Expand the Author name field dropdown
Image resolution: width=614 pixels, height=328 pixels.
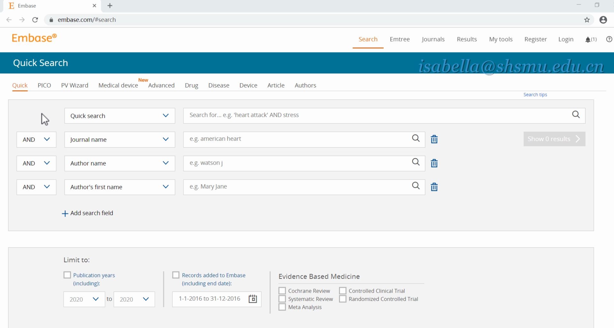[120, 163]
